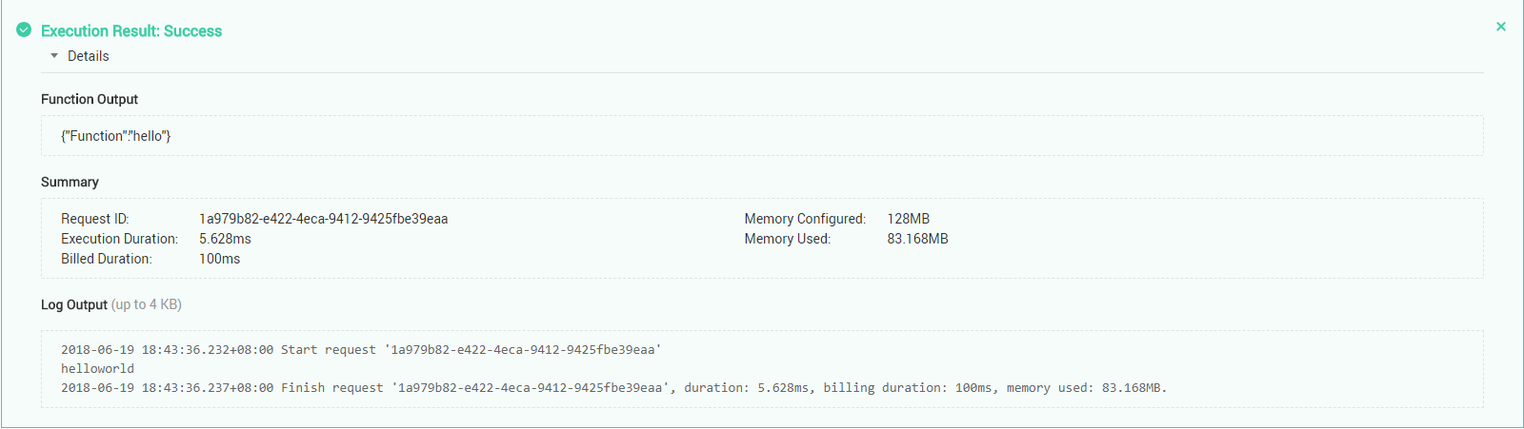
Task: Click the Memory Used value 83.168MB
Action: click(x=917, y=239)
